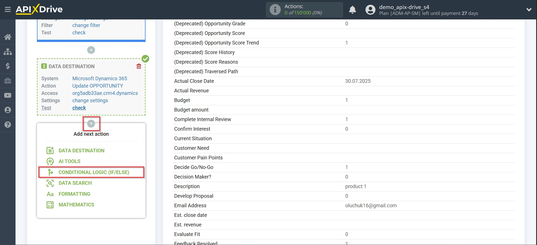Select FORMATTING from next action menu
The image size is (537, 245).
pos(74,194)
